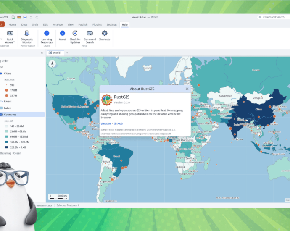
Task: Click Selected Features: 0 in status bar
Action: [x=68, y=205]
